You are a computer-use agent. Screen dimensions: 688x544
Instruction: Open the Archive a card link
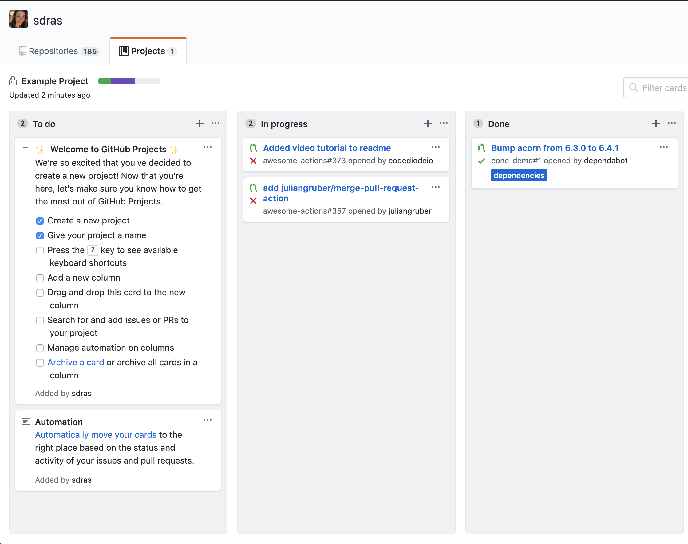coord(76,362)
